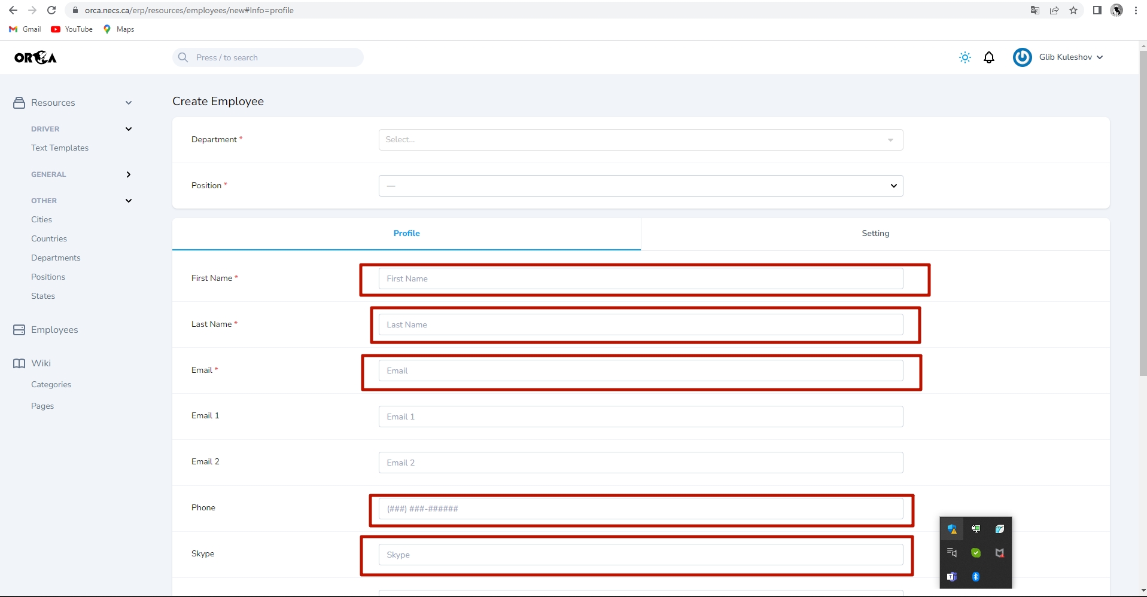Open the Wiki menu item

(x=41, y=363)
